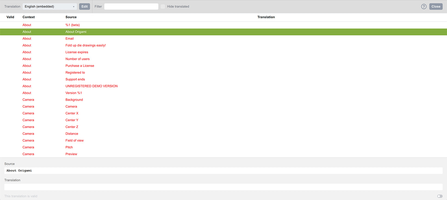Toggle the translation is valid switch
Image resolution: width=447 pixels, height=200 pixels.
[440, 196]
